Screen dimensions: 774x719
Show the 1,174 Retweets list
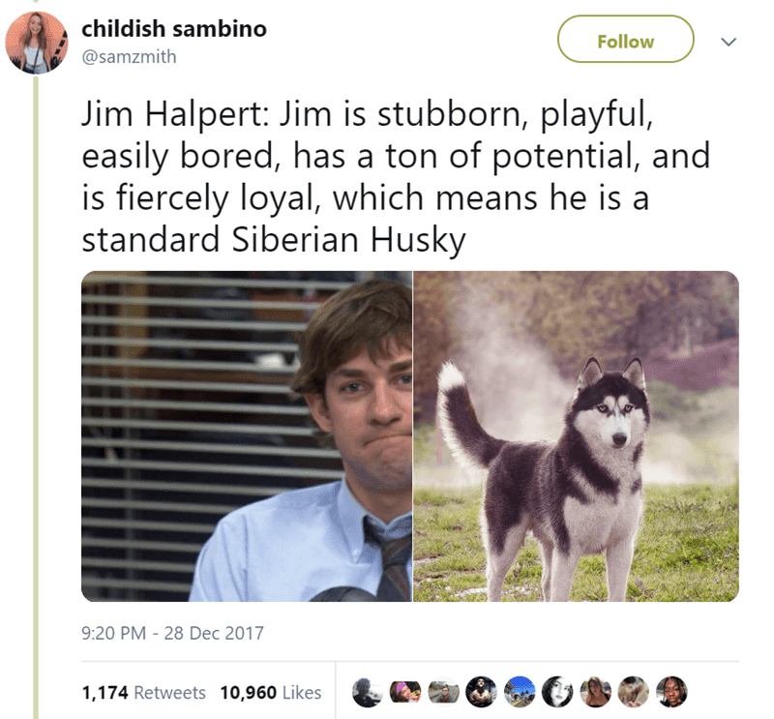click(143, 692)
